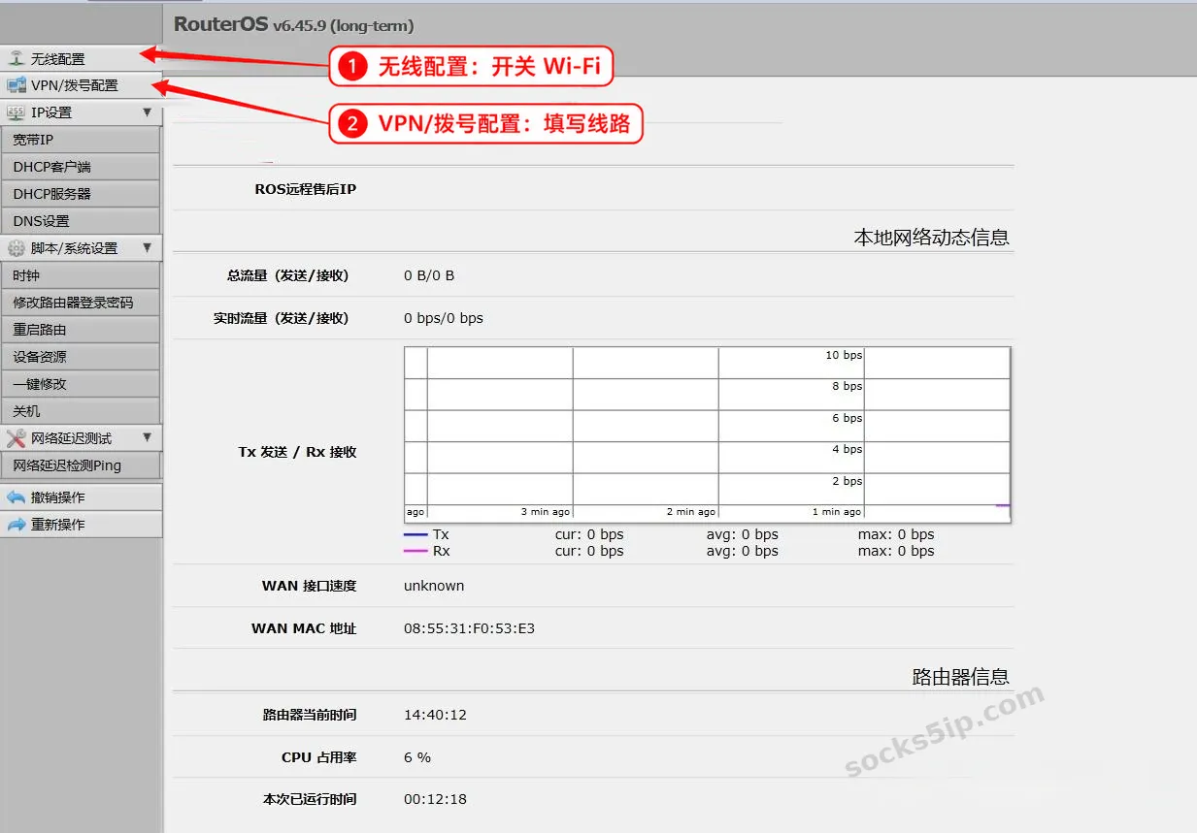Click the CPU 占用率 value 6 %
Image resolution: width=1197 pixels, height=833 pixels.
click(417, 757)
